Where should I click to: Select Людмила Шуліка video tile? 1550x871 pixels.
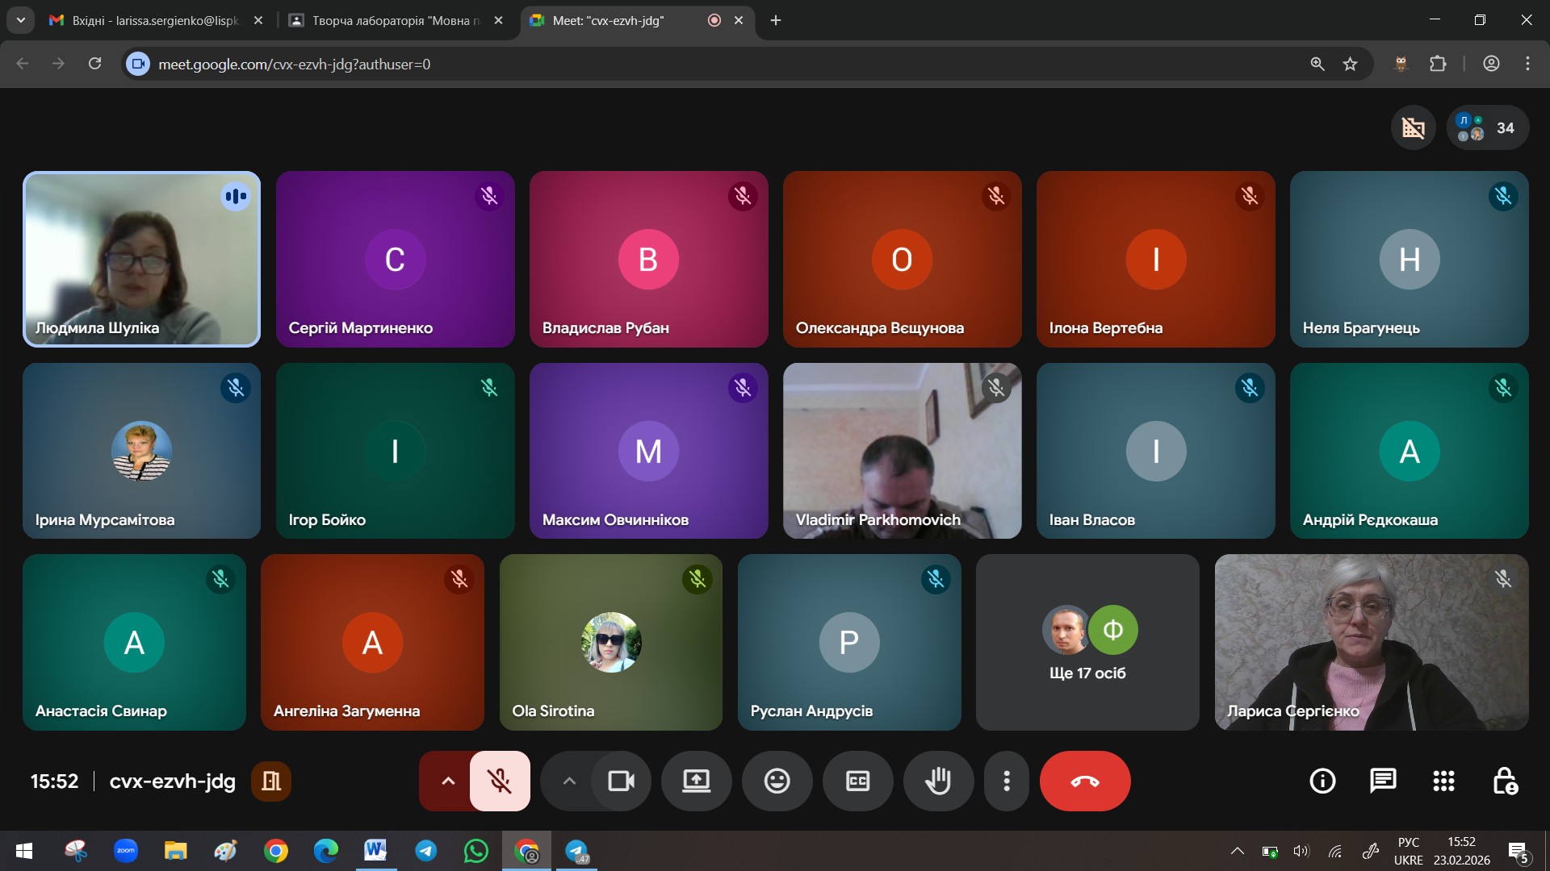141,259
